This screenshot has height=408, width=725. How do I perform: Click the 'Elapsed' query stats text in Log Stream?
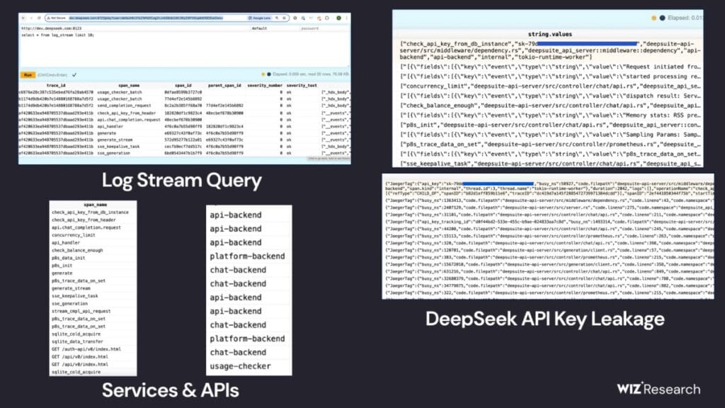tap(310, 74)
